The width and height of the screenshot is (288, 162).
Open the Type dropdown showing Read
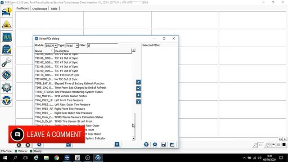coord(72,45)
